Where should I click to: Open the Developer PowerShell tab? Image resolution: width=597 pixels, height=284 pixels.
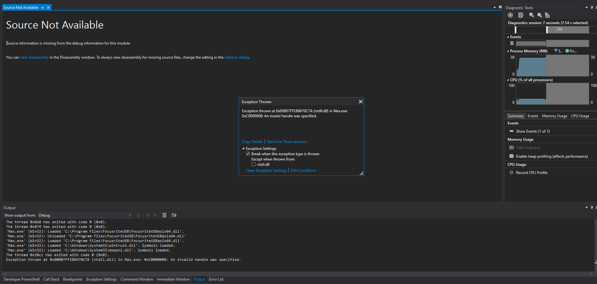tap(22, 279)
